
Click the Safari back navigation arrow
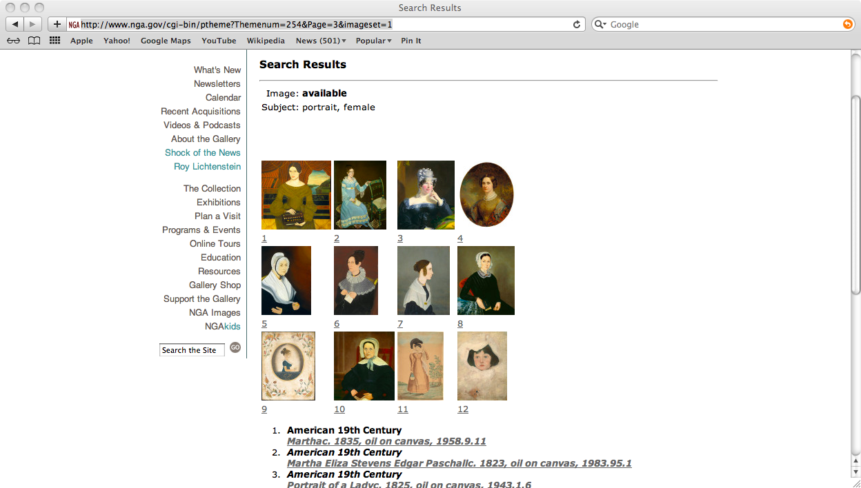pos(15,24)
